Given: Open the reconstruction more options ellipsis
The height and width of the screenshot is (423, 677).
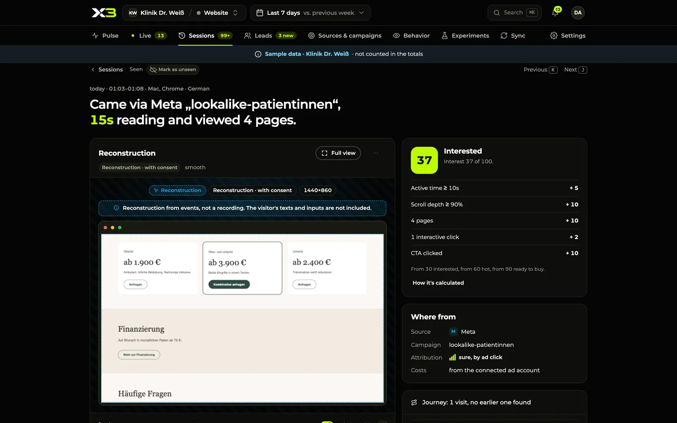Looking at the screenshot, I should 376,153.
